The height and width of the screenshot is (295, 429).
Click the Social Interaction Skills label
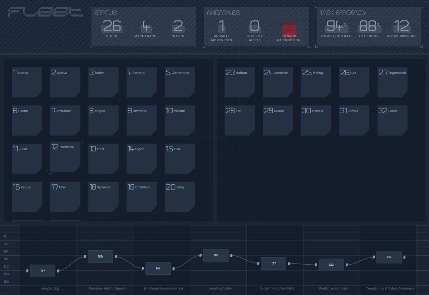pyautogui.click(x=277, y=289)
